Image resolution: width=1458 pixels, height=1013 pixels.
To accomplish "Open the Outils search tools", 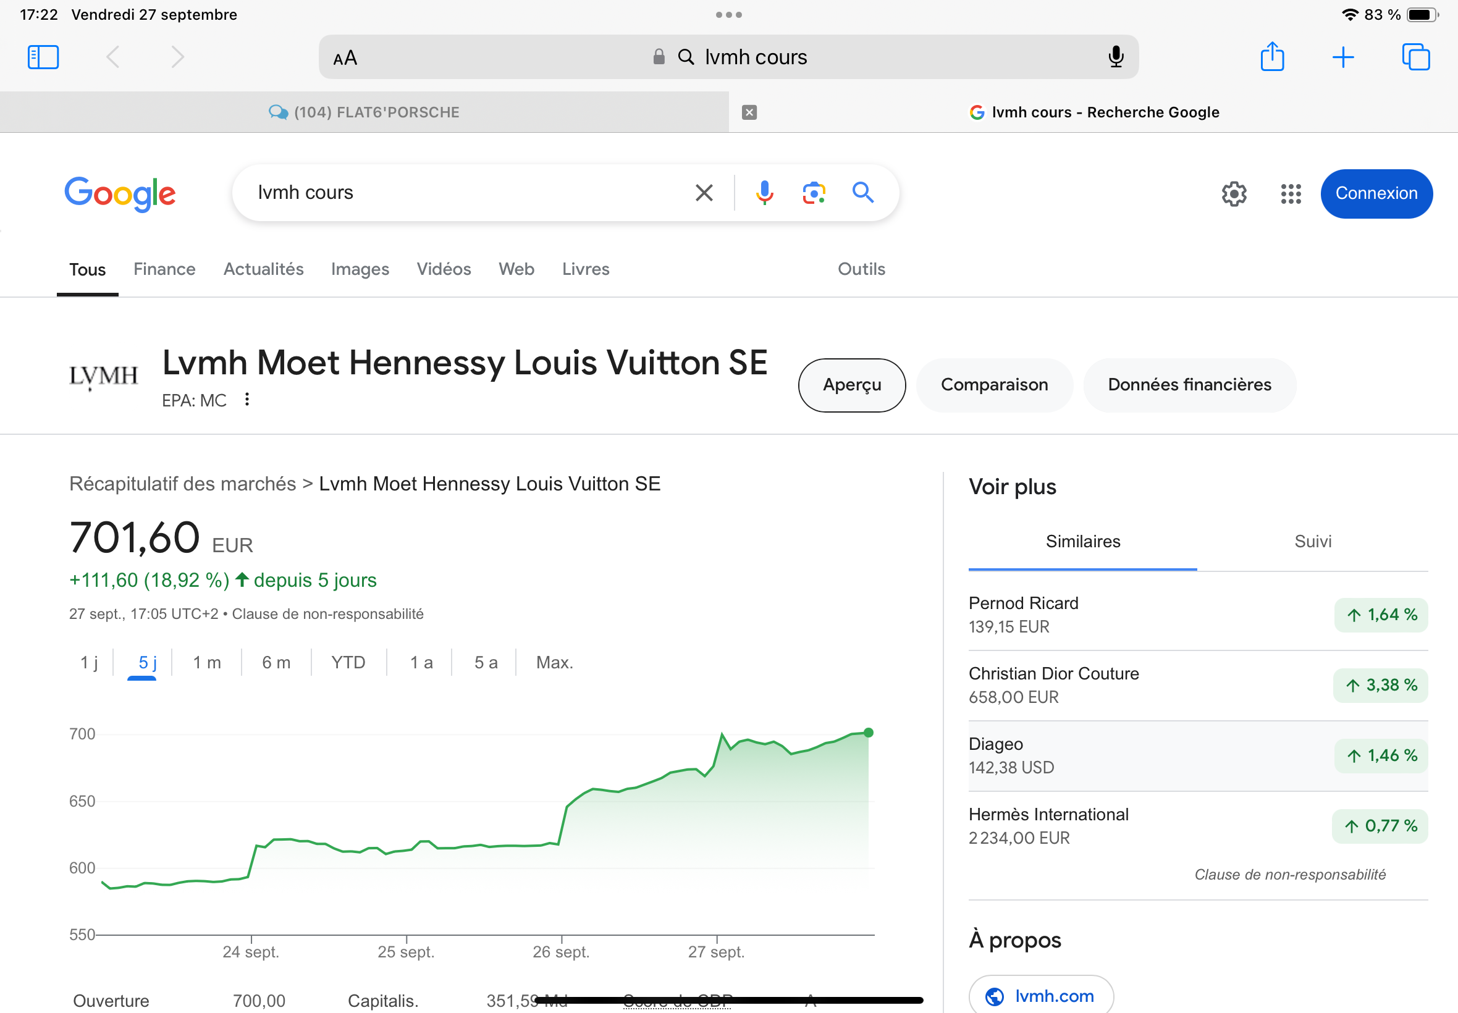I will 861,269.
